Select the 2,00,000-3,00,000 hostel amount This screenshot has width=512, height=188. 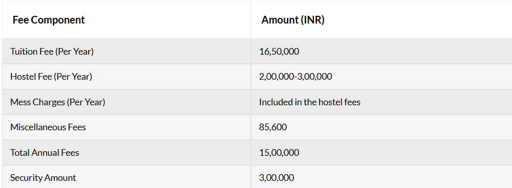295,77
